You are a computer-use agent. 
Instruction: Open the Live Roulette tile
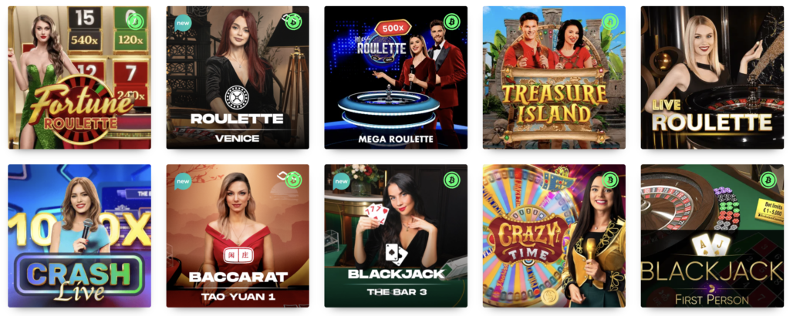[x=712, y=78]
